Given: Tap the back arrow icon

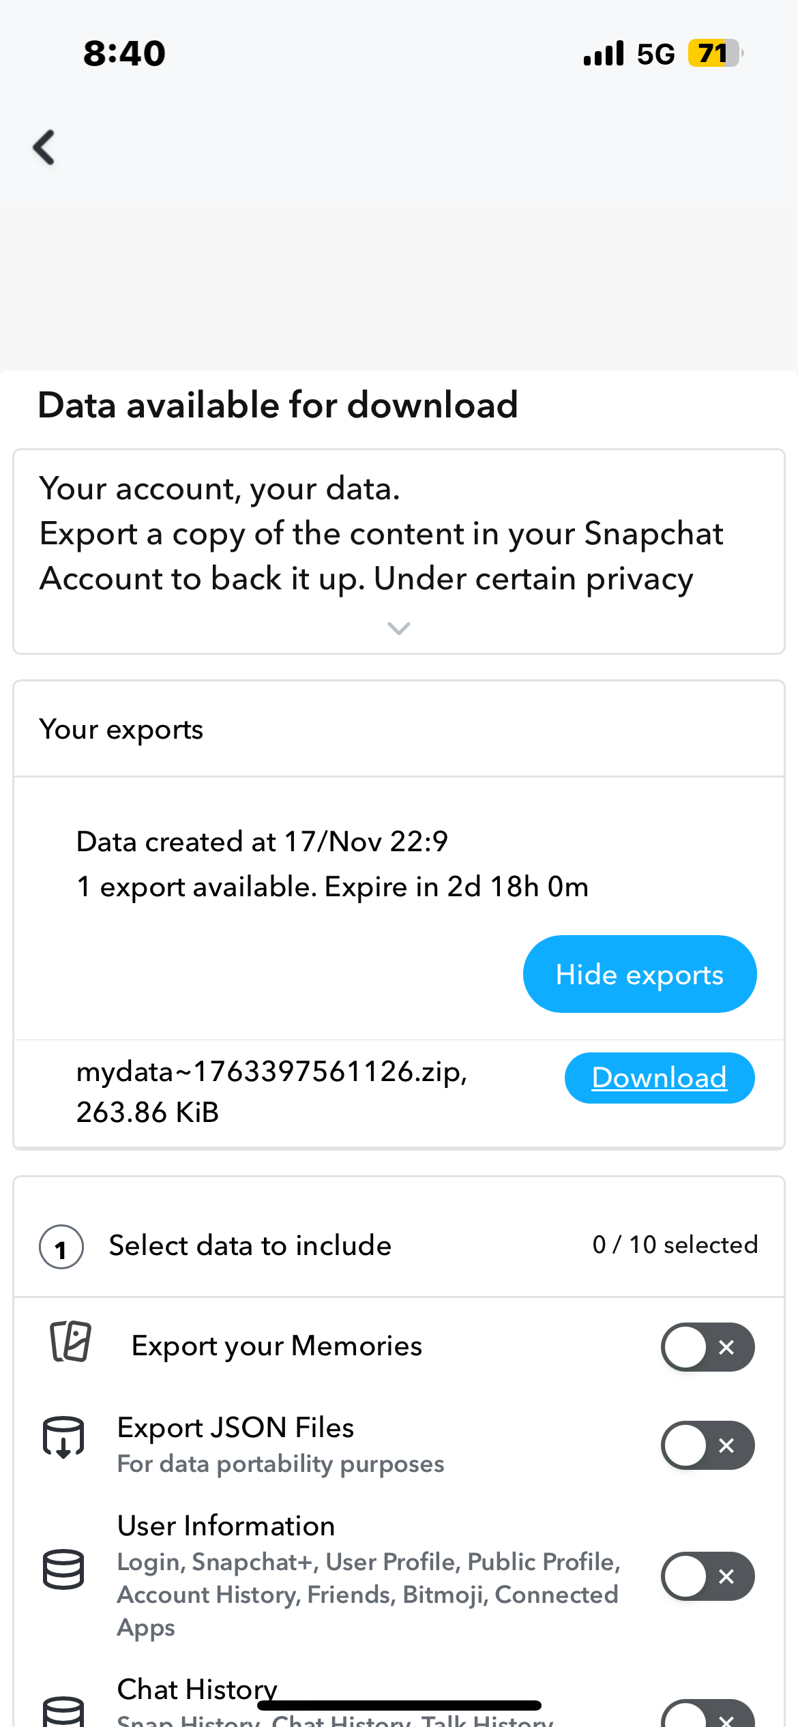Looking at the screenshot, I should click(x=44, y=147).
